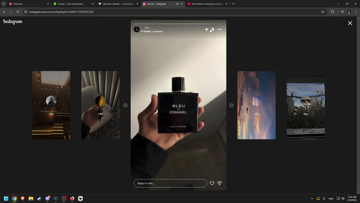Open the Instagram logo home link
The width and height of the screenshot is (360, 203).
point(13,22)
